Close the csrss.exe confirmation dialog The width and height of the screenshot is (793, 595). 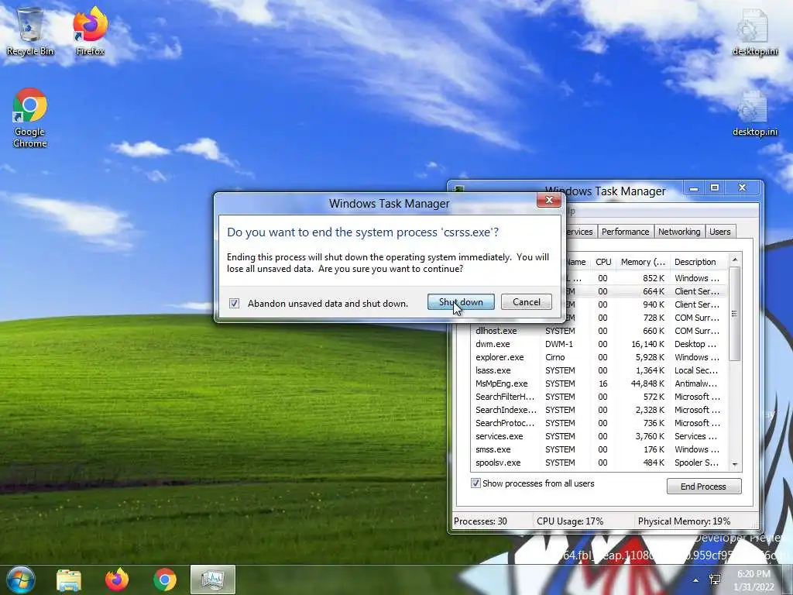click(x=549, y=201)
